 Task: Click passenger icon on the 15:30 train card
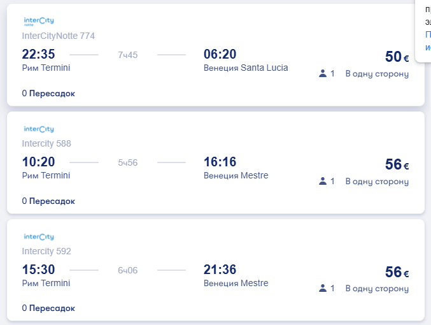click(323, 289)
